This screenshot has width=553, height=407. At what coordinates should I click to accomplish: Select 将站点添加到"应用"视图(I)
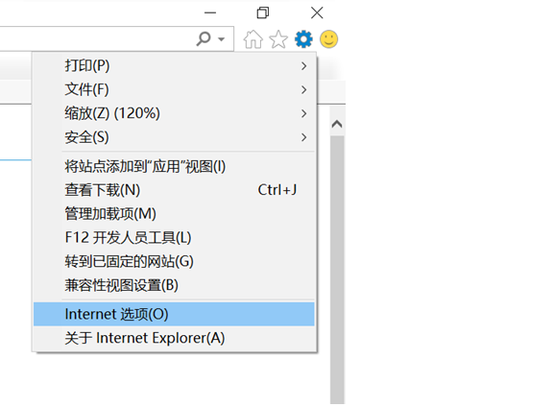174,166
